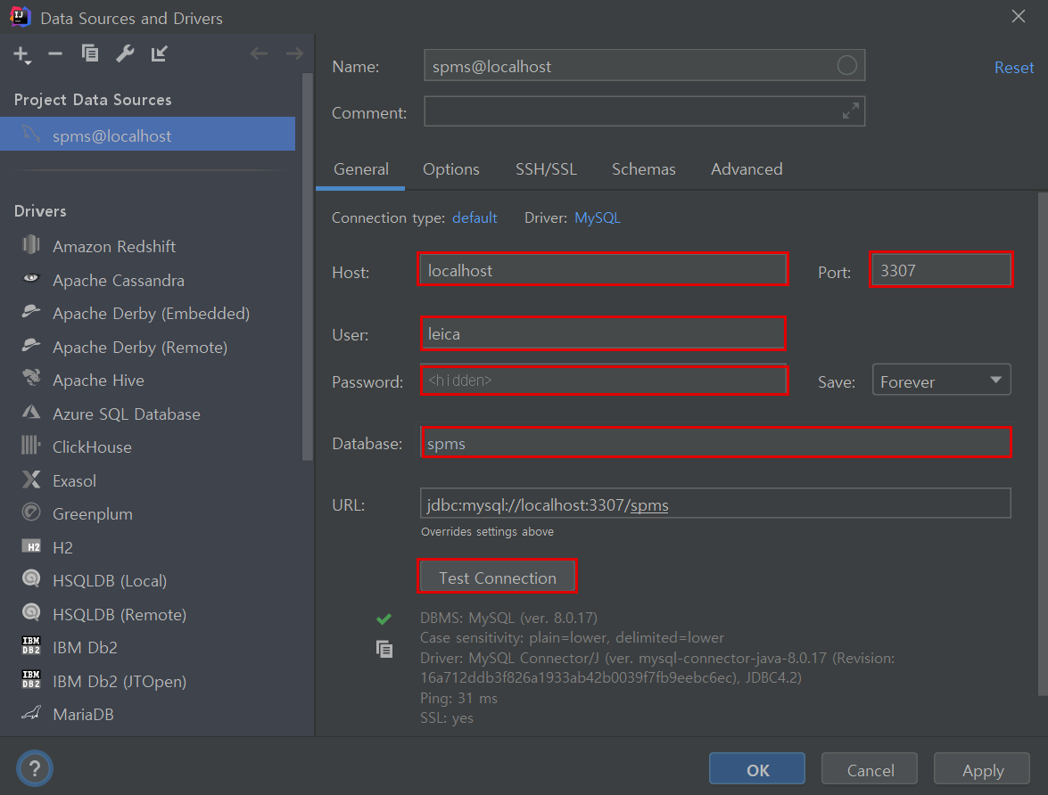This screenshot has height=795, width=1048.
Task: Select spms@localhost in Project Data Sources
Action: (x=147, y=135)
